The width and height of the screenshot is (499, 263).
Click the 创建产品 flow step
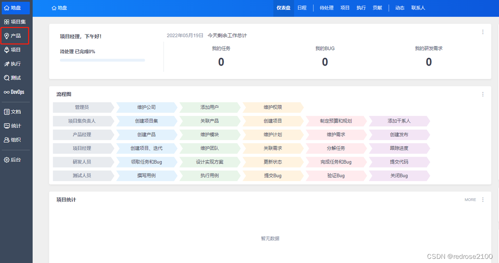tap(147, 135)
